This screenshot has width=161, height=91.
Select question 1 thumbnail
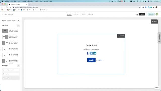pyautogui.click(x=5, y=37)
